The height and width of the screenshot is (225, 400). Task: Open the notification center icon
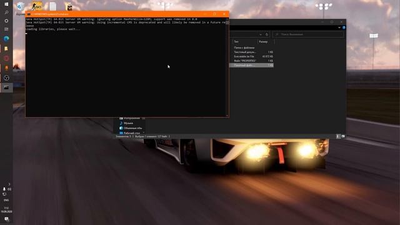[6, 219]
